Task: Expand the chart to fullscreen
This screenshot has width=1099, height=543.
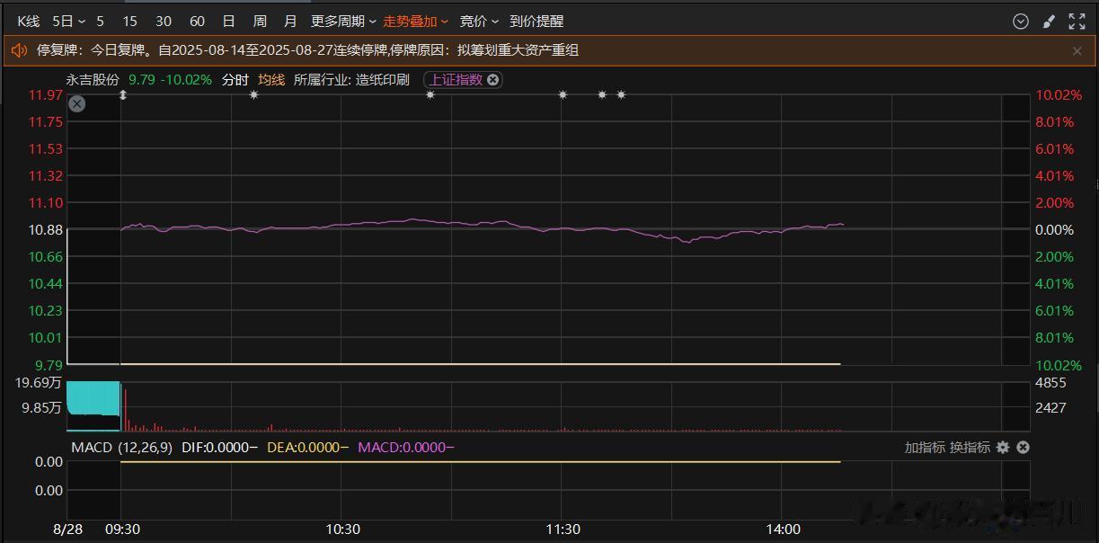Action: 1077,22
